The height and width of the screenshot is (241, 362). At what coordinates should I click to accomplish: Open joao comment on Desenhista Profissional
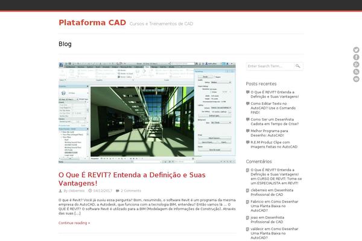pyautogui.click(x=267, y=219)
